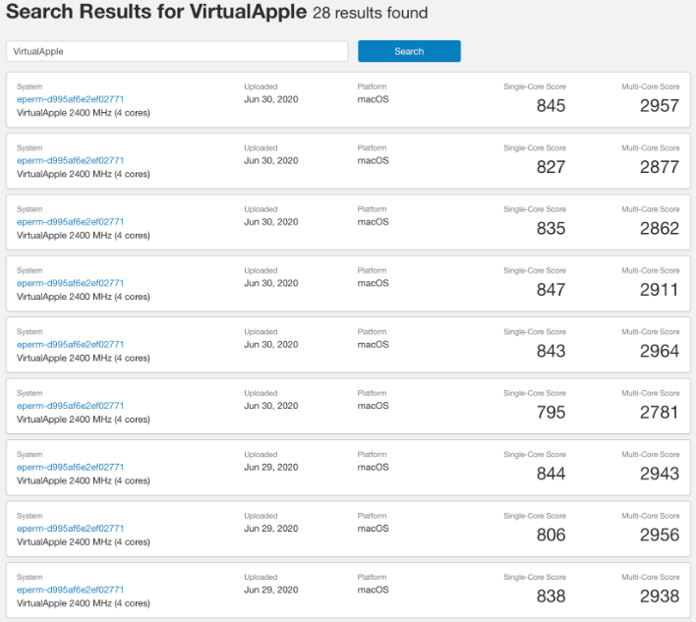
Task: Click macOS platform in the 2781 row
Action: [373, 406]
